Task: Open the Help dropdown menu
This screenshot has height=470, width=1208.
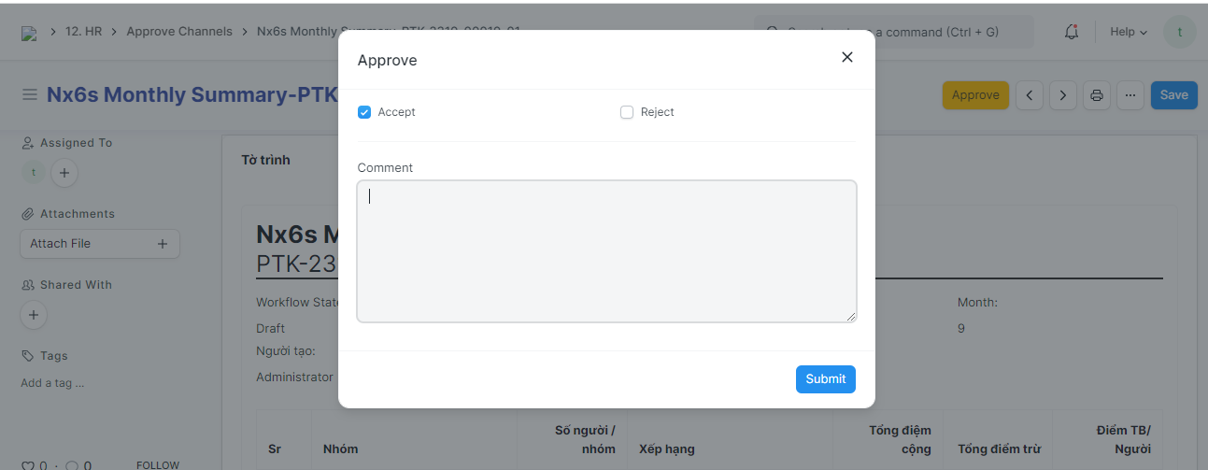Action: (x=1128, y=32)
